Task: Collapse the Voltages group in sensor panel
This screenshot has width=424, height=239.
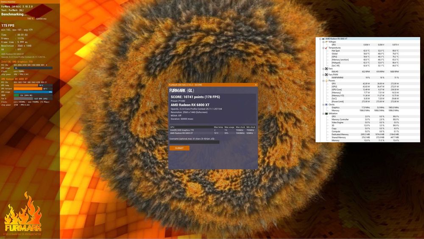Action: 324,42
